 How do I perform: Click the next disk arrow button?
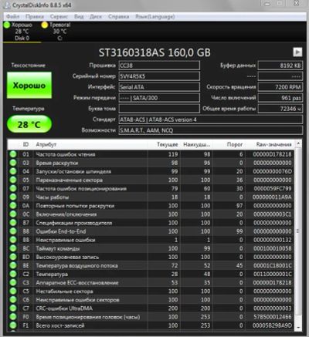[x=297, y=52]
